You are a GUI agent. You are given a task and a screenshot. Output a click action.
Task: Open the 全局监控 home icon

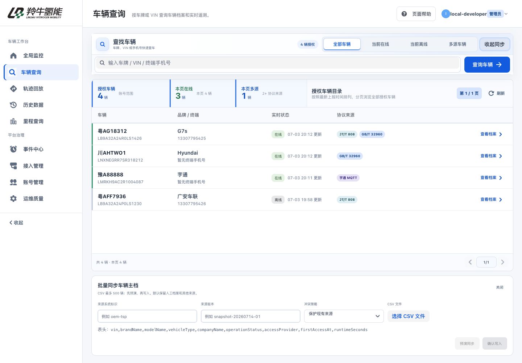[x=13, y=56]
